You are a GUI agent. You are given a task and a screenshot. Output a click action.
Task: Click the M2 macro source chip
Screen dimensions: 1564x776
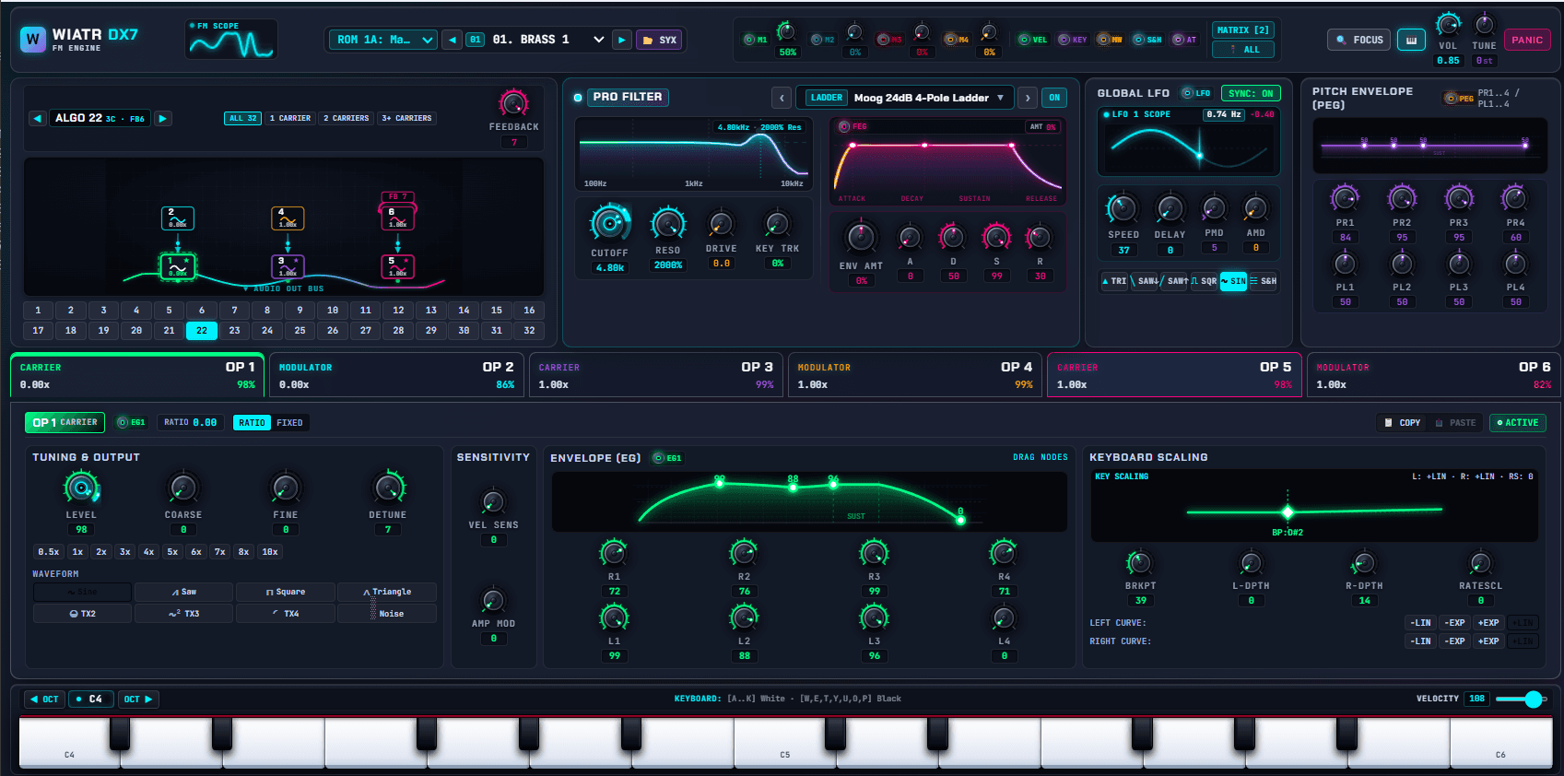point(823,40)
